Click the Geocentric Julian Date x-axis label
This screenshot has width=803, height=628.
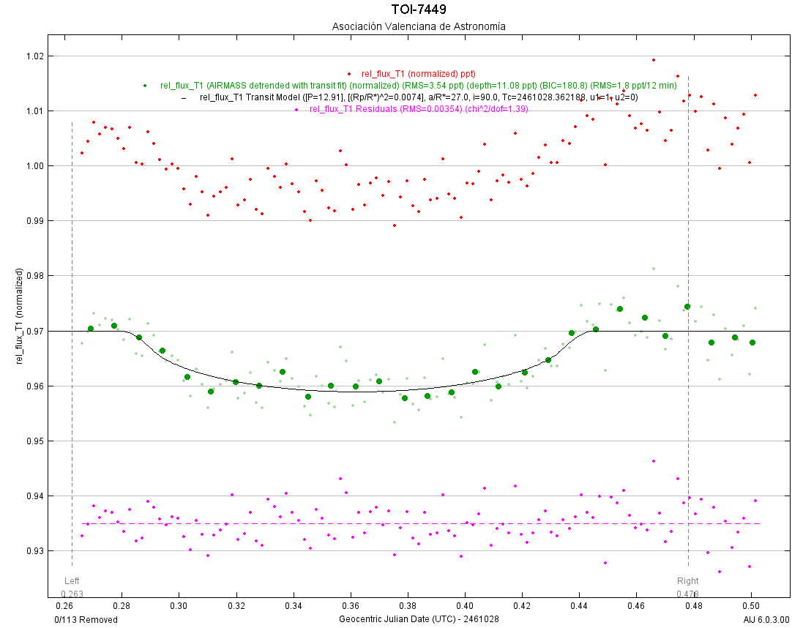[x=419, y=619]
